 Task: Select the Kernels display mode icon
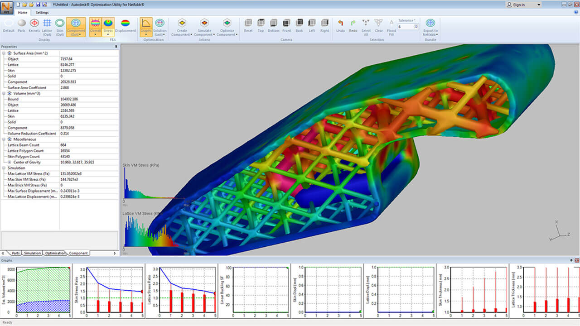point(34,23)
